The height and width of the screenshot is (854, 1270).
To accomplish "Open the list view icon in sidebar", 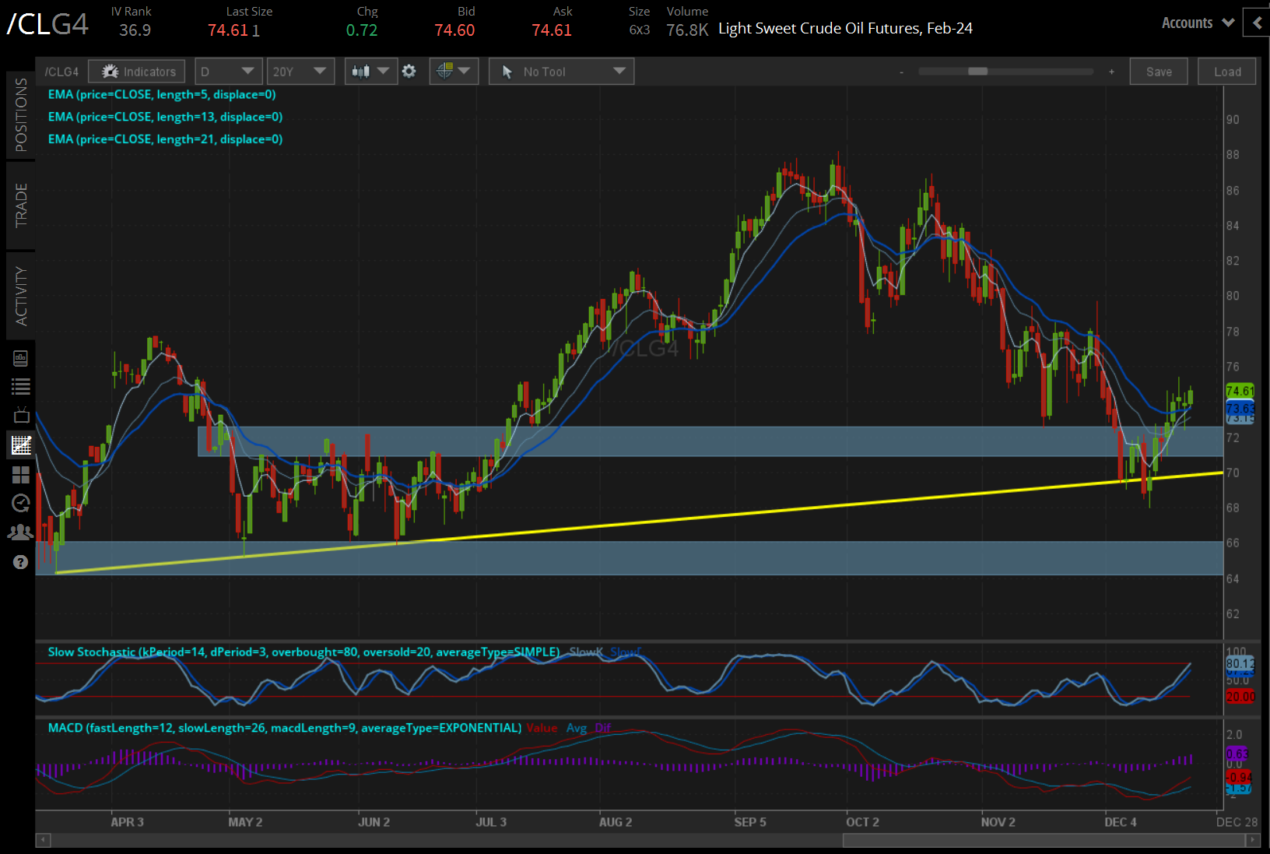I will coord(21,386).
